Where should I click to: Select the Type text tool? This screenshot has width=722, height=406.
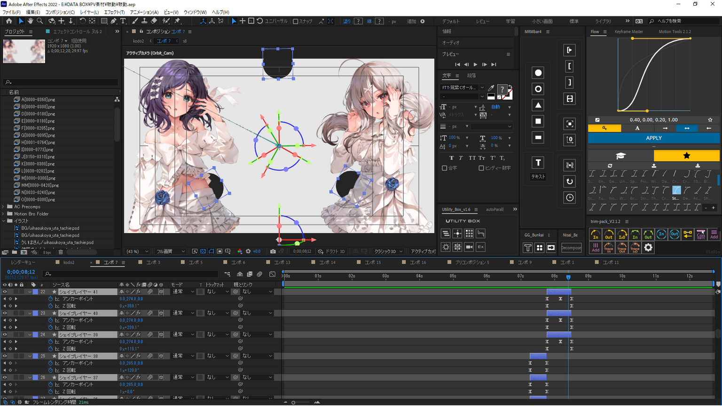click(x=123, y=21)
